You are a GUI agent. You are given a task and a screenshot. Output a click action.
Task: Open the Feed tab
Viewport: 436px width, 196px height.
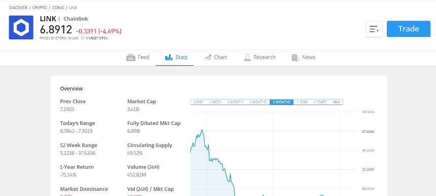[138, 58]
